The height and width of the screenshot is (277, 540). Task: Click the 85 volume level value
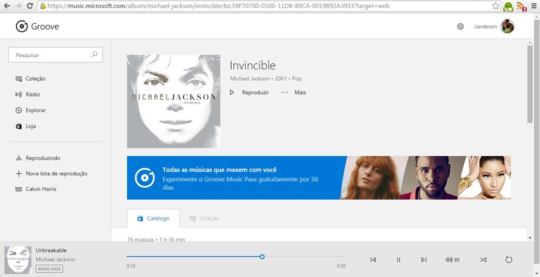(x=457, y=260)
